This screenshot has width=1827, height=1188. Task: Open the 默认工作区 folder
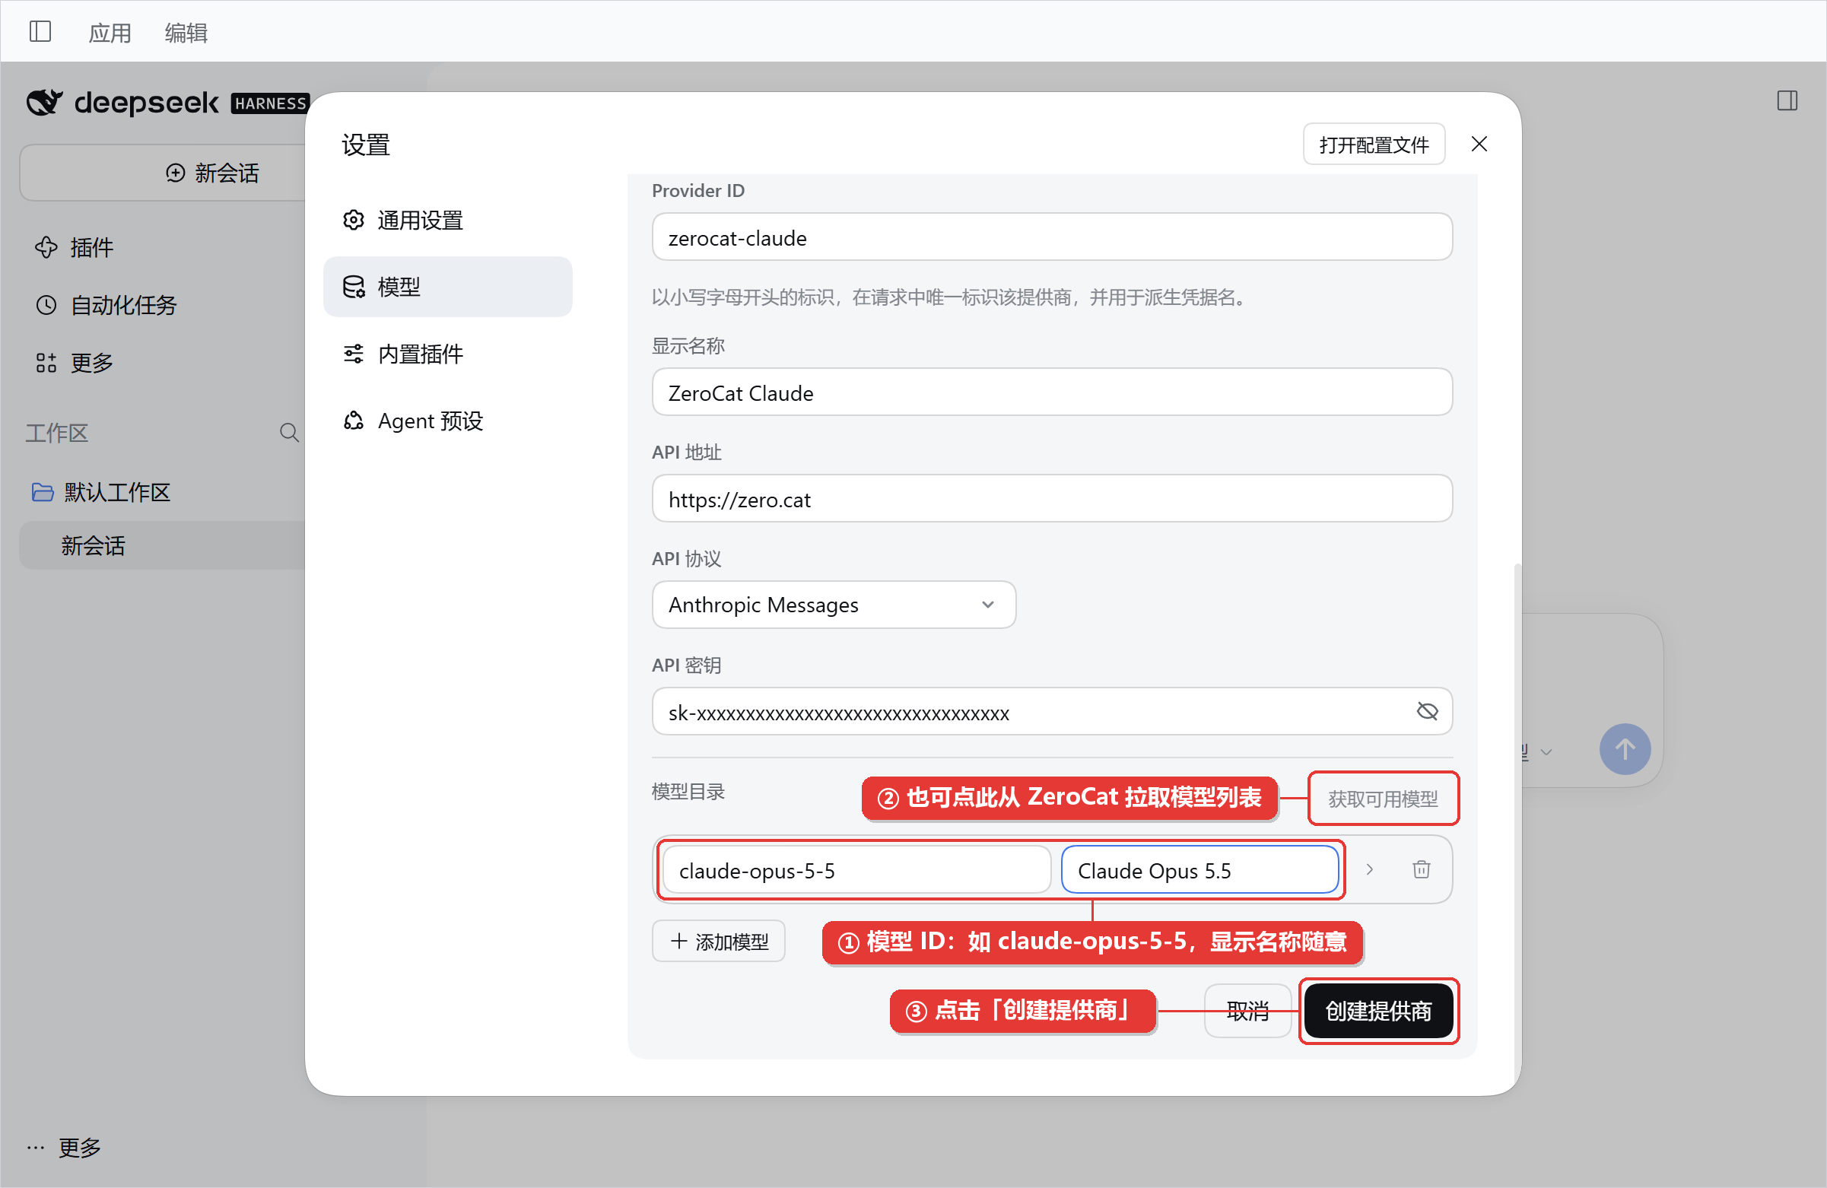(101, 492)
